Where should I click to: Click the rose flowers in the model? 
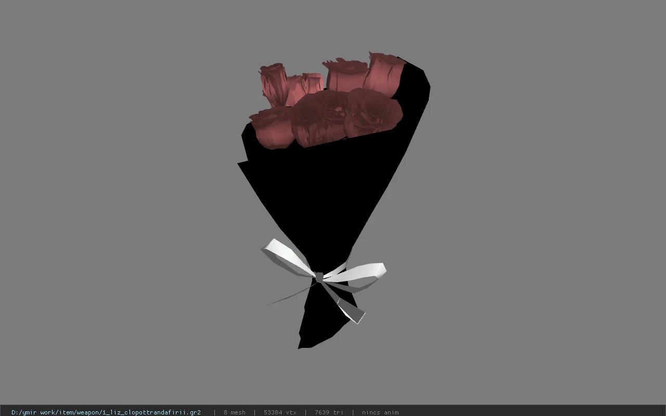click(328, 101)
